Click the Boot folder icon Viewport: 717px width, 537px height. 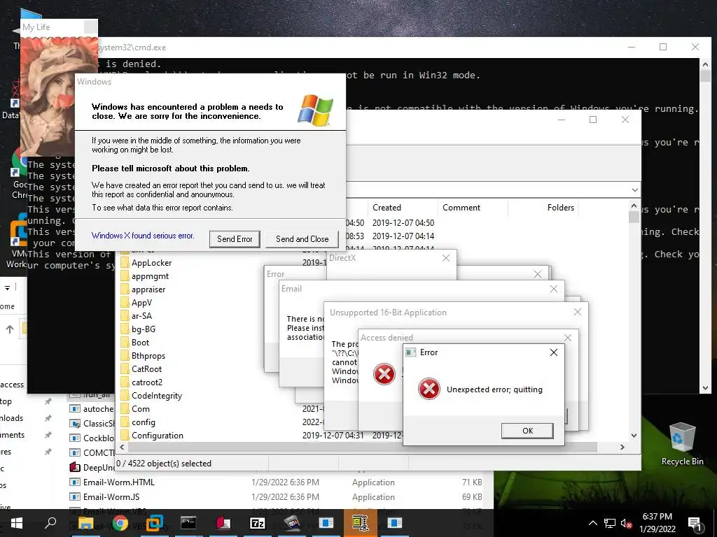(125, 342)
